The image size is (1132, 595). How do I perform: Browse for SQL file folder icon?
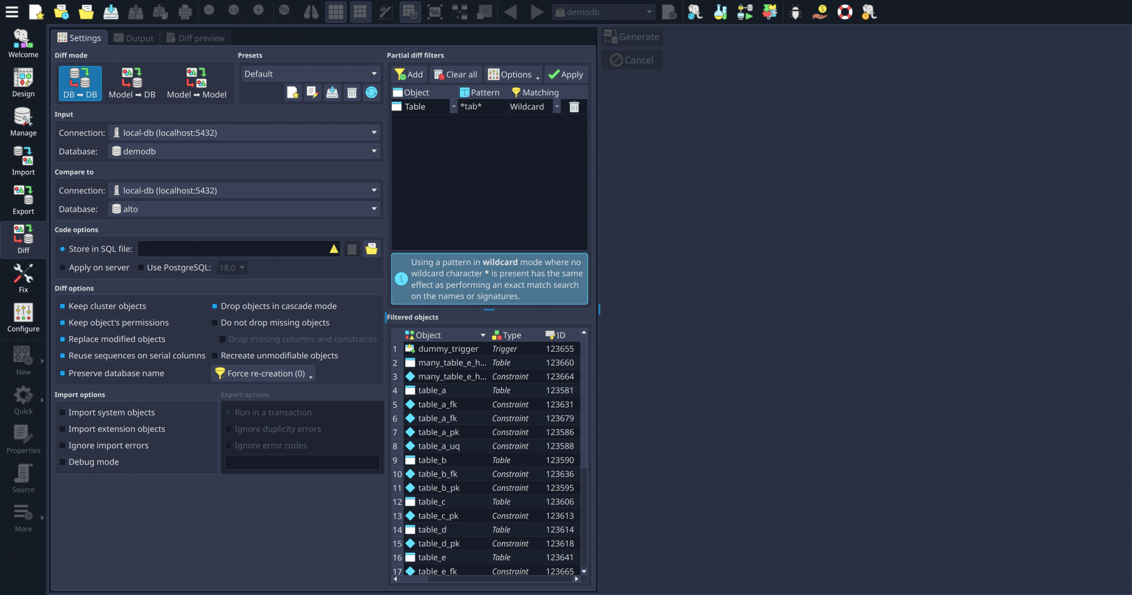tap(371, 249)
